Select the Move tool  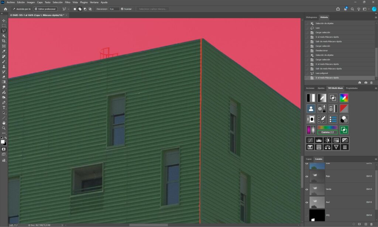(x=4, y=20)
